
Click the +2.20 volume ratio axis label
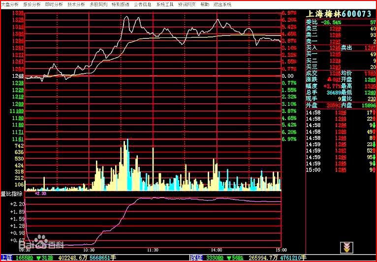click(17, 204)
